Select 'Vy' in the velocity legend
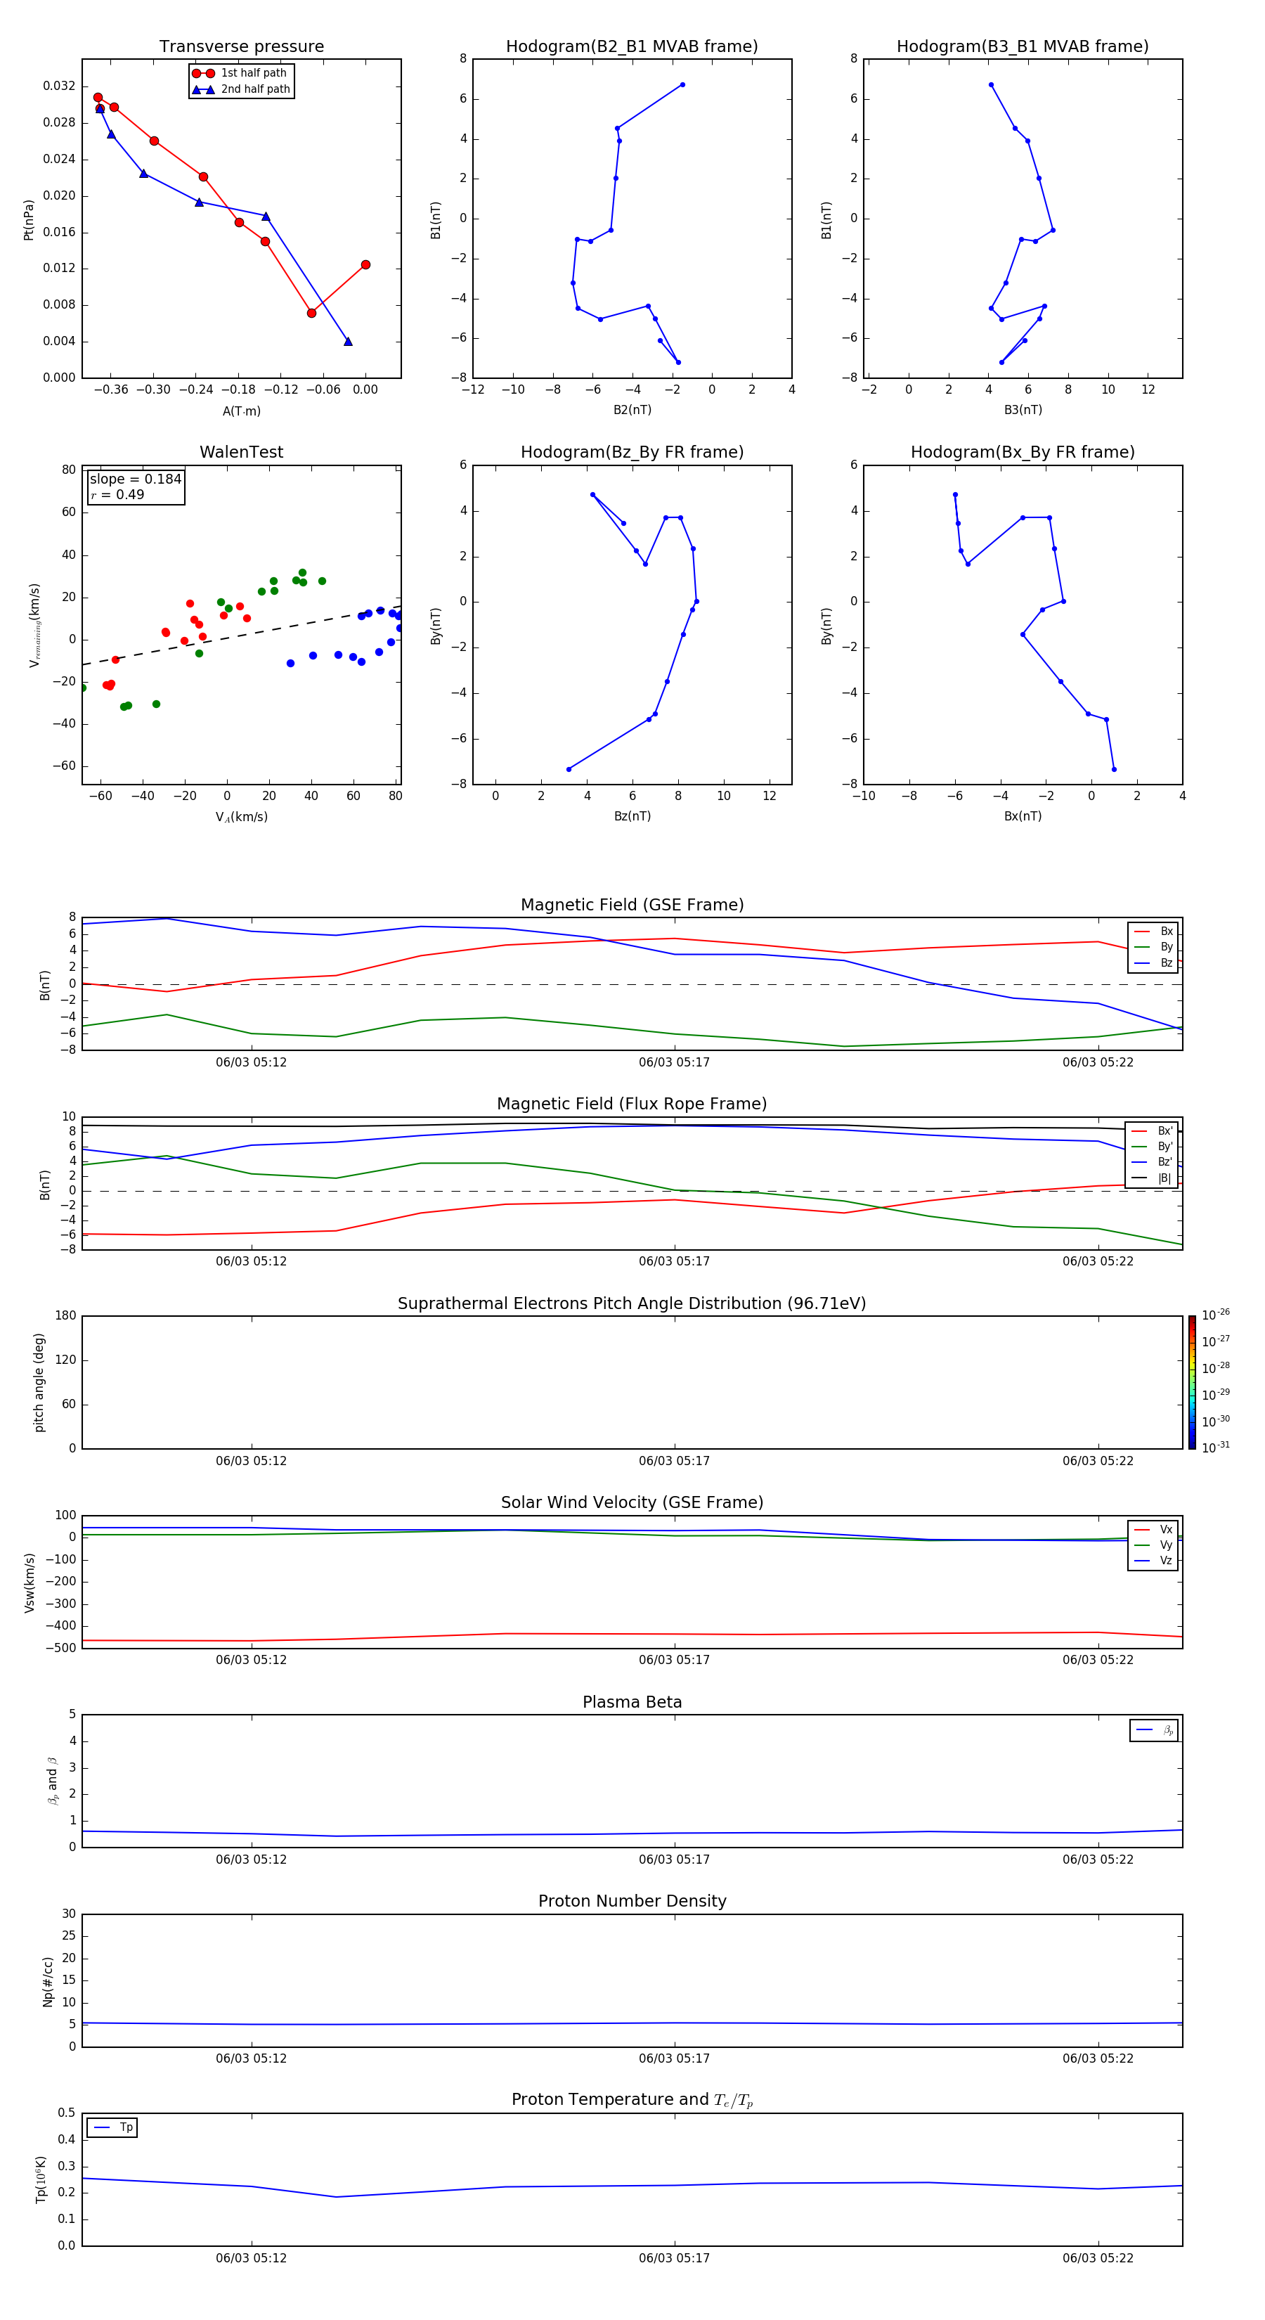 tap(1153, 1545)
